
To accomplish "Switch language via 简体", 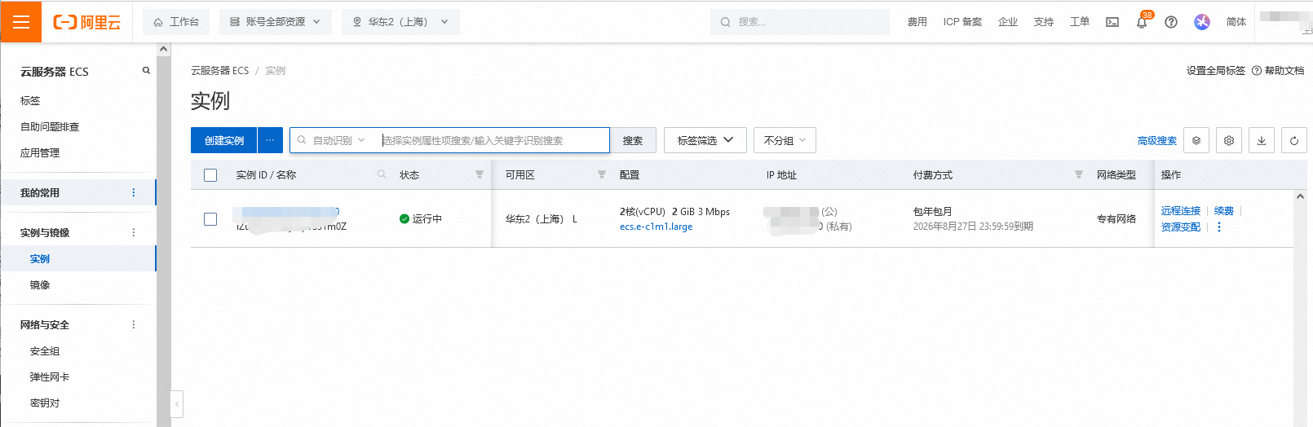I will point(1236,22).
